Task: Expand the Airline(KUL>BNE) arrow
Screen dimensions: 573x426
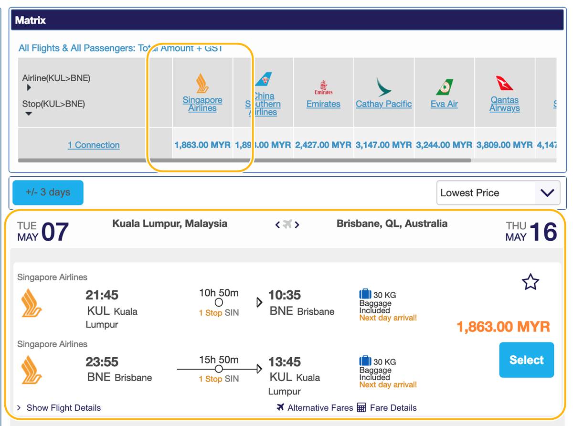Action: (29, 88)
